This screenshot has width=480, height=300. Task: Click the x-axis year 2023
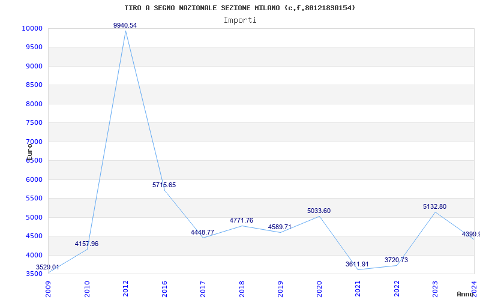click(436, 289)
